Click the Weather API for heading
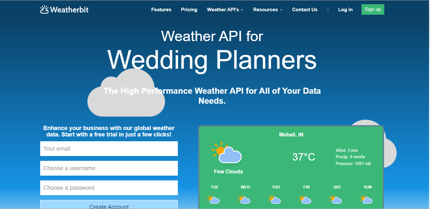The image size is (430, 209). click(212, 36)
